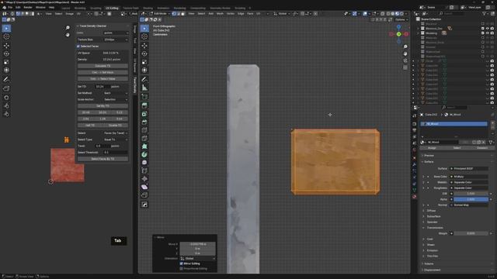Toggle the Mirror Editing checkbox
Screen dimensions: 497x279
pos(181,263)
